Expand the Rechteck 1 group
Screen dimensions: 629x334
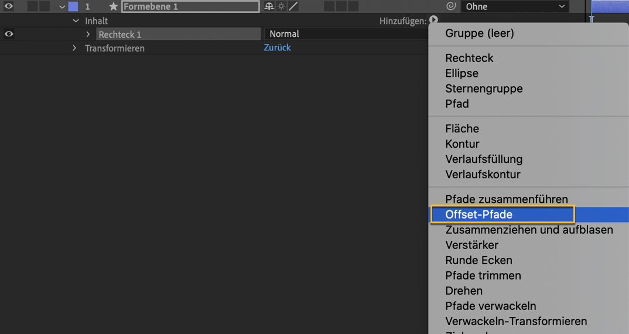point(88,34)
